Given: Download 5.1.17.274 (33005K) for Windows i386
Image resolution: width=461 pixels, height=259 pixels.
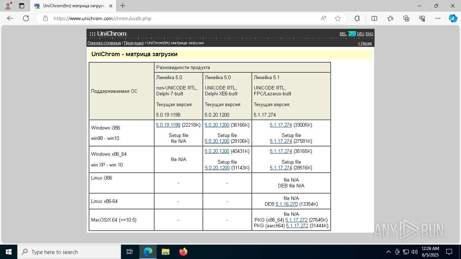Looking at the screenshot, I should click(281, 125).
